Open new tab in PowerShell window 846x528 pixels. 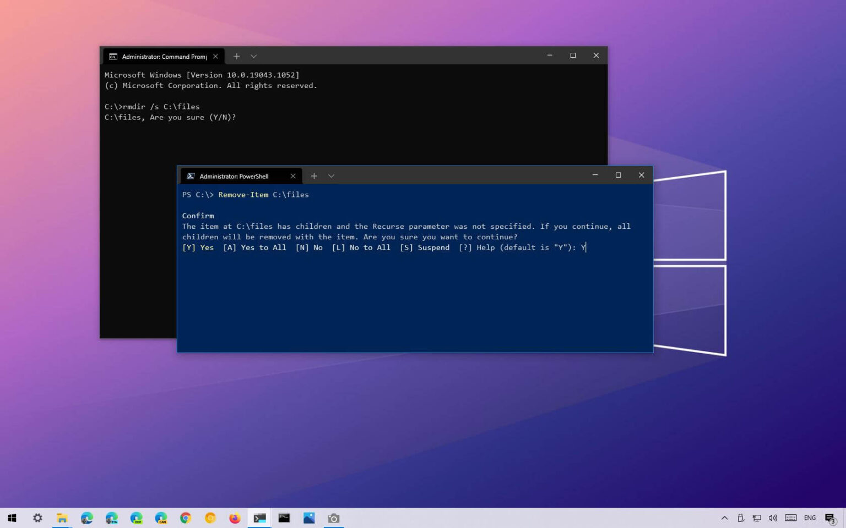pyautogui.click(x=314, y=176)
